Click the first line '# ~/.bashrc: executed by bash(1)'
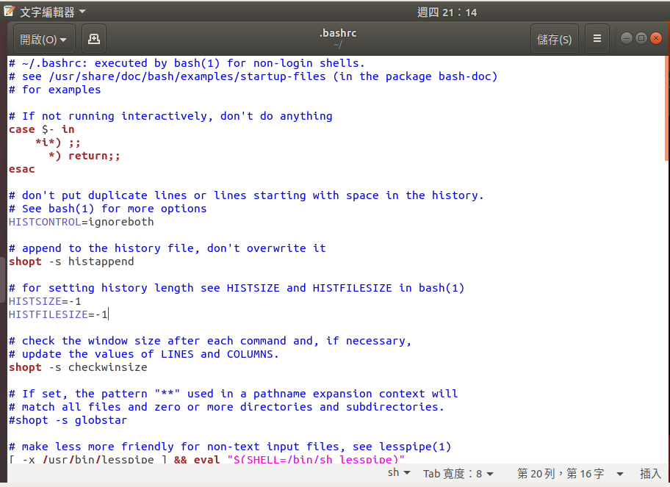670x487 pixels. pos(187,62)
